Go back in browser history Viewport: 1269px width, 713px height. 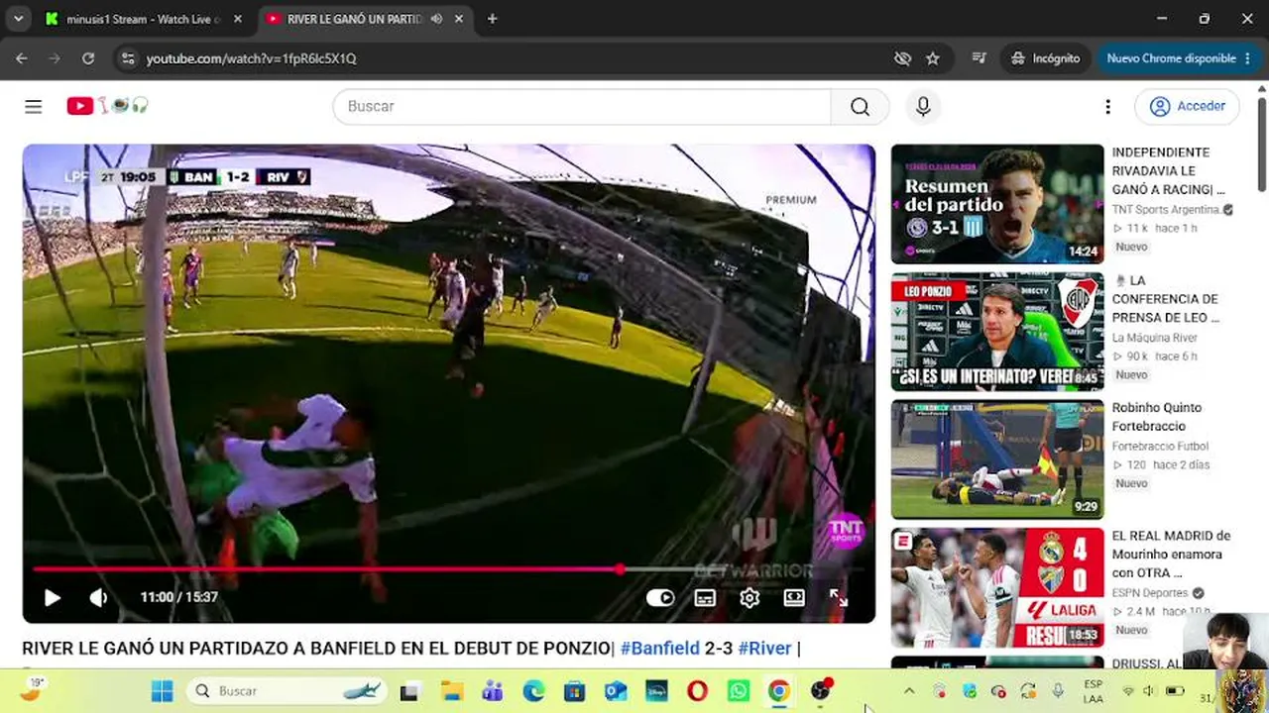[22, 58]
